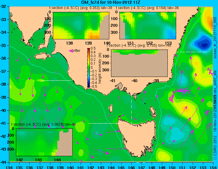Select the "drifter" legend label

[76, 51]
